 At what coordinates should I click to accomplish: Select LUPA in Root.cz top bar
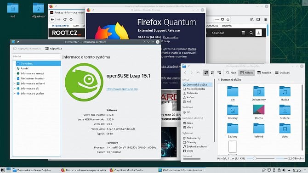click(76, 26)
